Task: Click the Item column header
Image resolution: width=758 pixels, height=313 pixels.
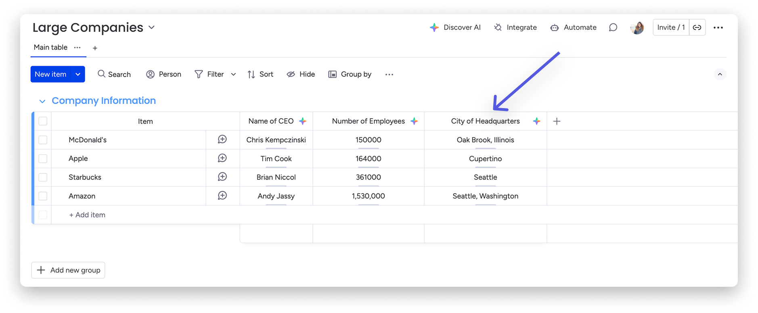Action: 145,121
